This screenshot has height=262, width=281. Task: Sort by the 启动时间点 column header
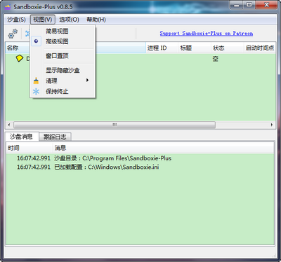point(260,48)
